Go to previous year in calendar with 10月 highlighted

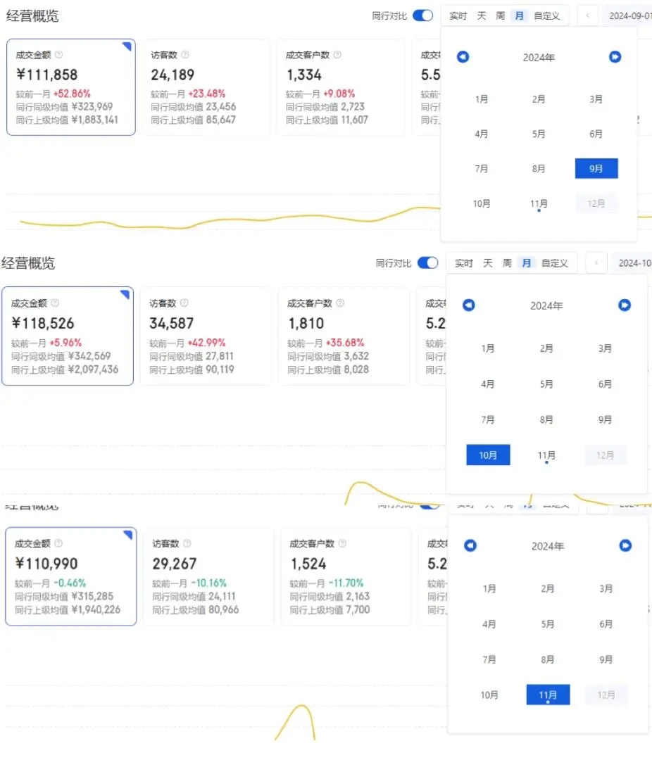469,305
